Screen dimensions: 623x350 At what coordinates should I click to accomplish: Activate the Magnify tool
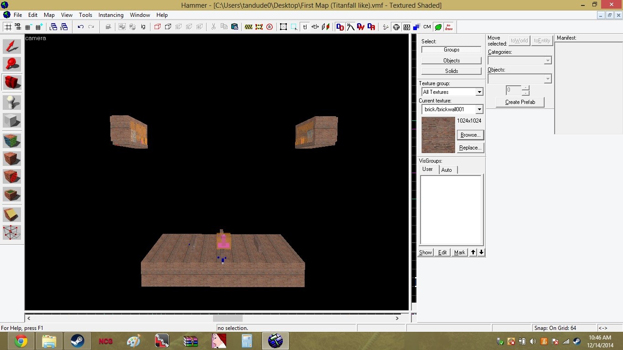point(12,64)
